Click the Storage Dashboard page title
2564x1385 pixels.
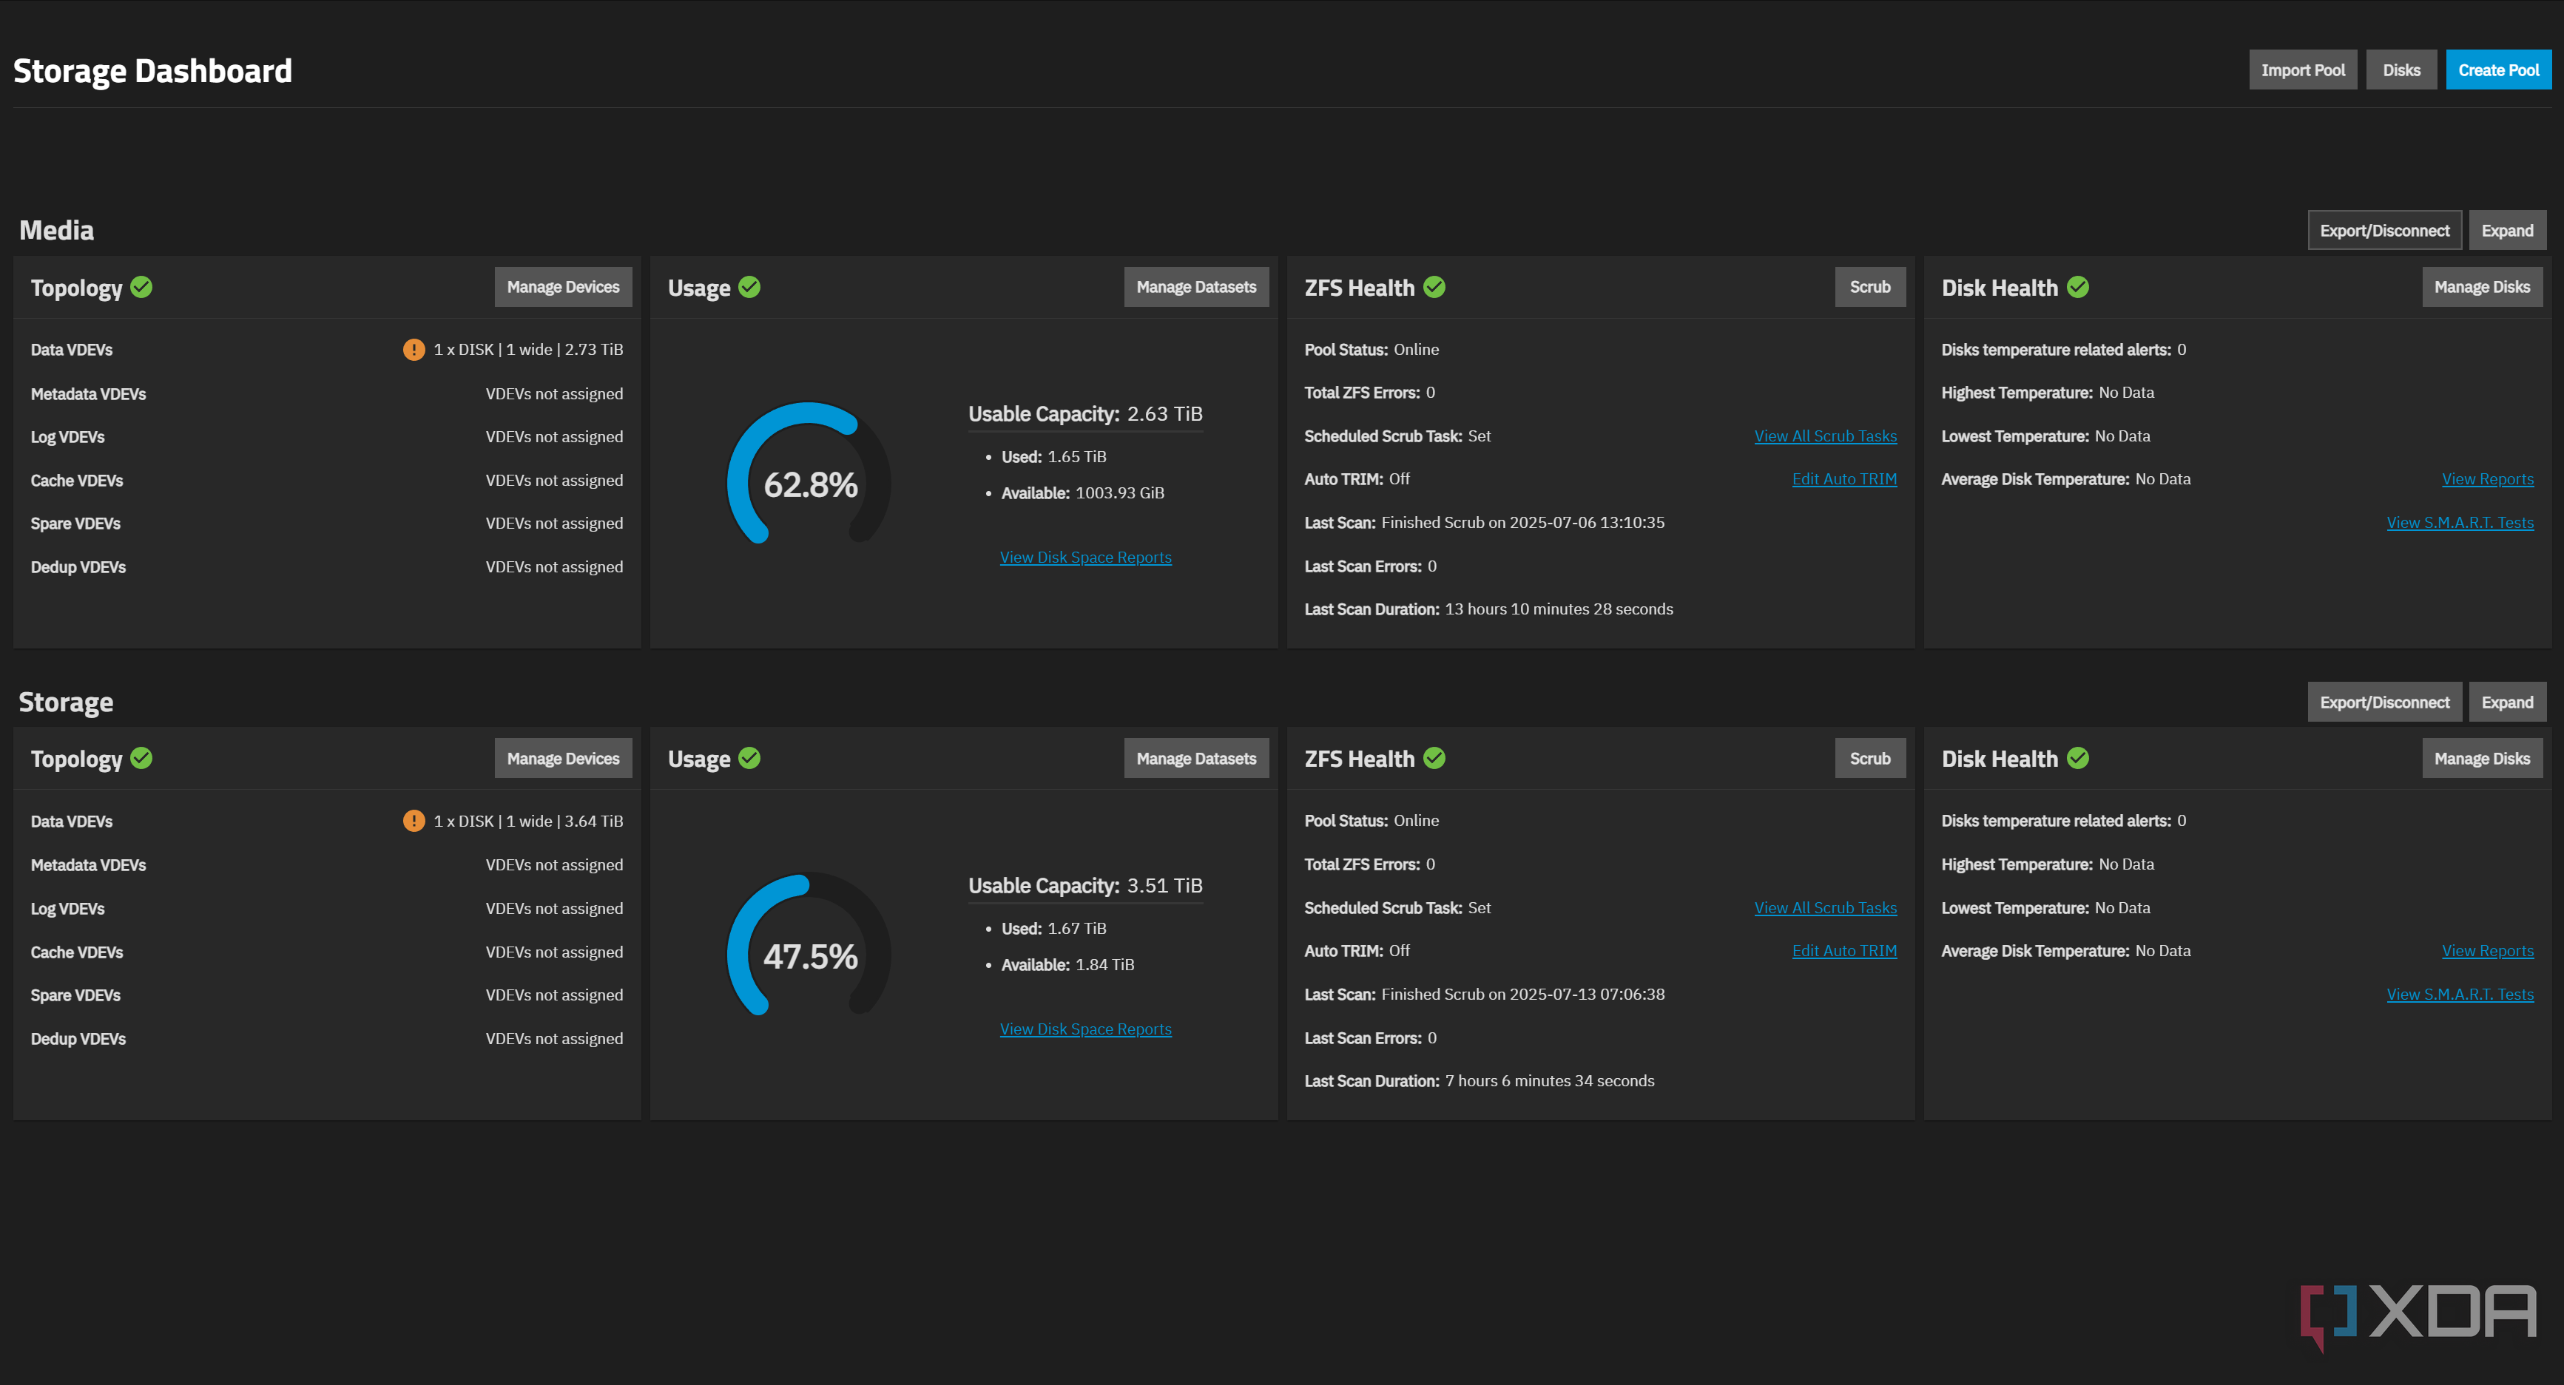[x=152, y=71]
